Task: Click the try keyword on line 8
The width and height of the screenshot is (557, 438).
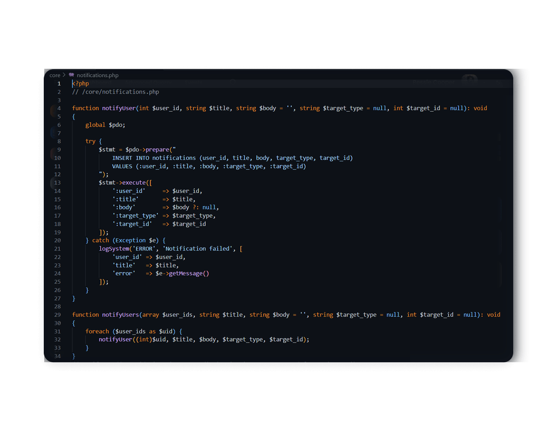Action: coord(90,141)
